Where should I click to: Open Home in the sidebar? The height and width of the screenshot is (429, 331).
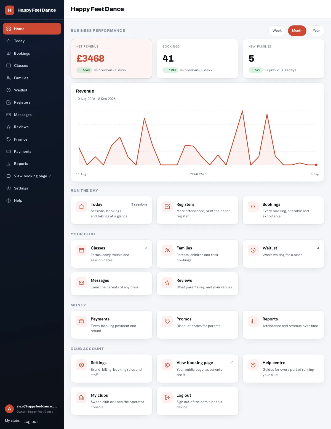tap(32, 29)
